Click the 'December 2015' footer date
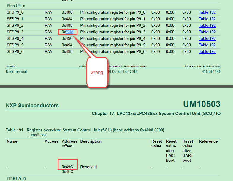The width and height of the screenshot is (233, 181). point(125,72)
